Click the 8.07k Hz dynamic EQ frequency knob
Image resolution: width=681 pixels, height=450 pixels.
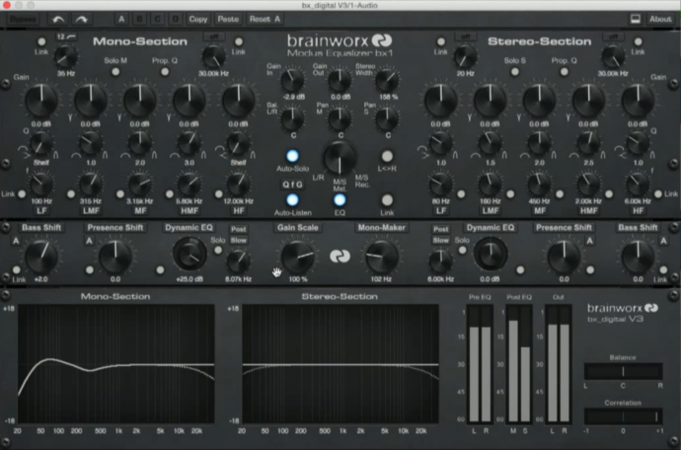[239, 262]
